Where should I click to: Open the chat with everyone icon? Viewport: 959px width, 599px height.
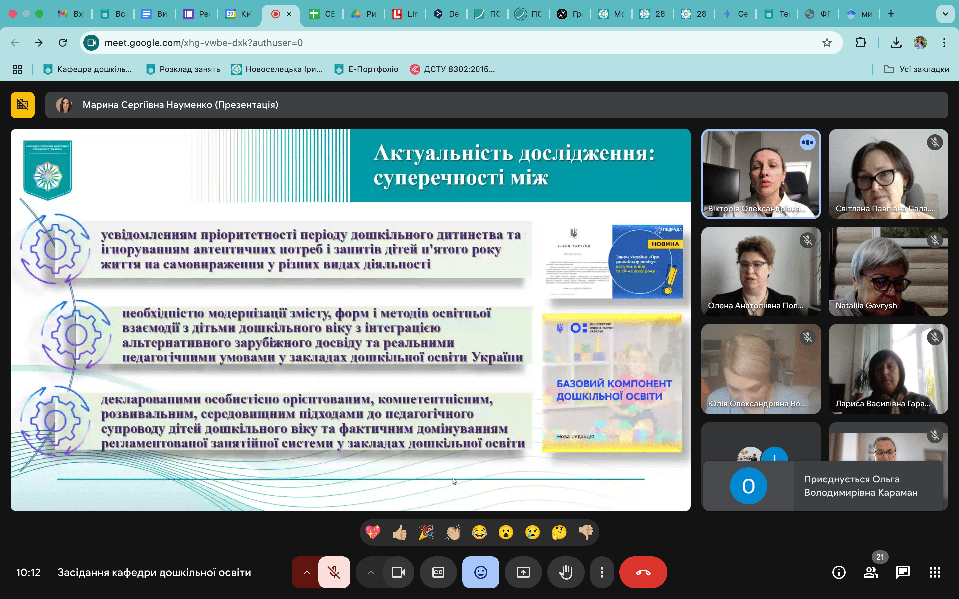pyautogui.click(x=903, y=572)
